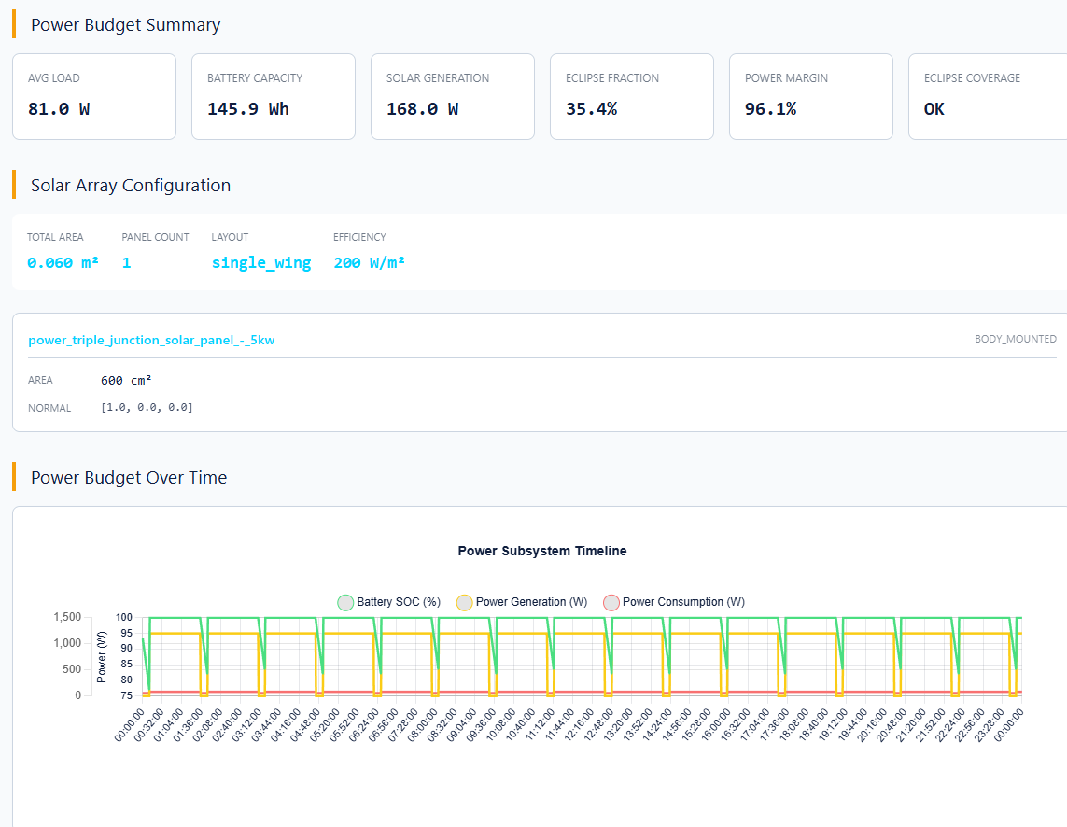The width and height of the screenshot is (1067, 827).
Task: Click the Power Budget Summary heading
Action: (x=126, y=25)
